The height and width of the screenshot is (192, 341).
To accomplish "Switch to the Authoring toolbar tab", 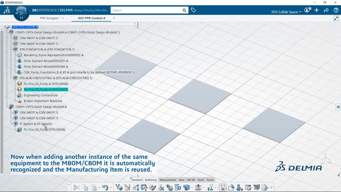I will point(151,180).
